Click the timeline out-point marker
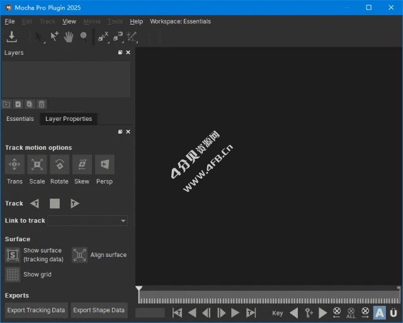This screenshot has height=323, width=403. (399, 288)
